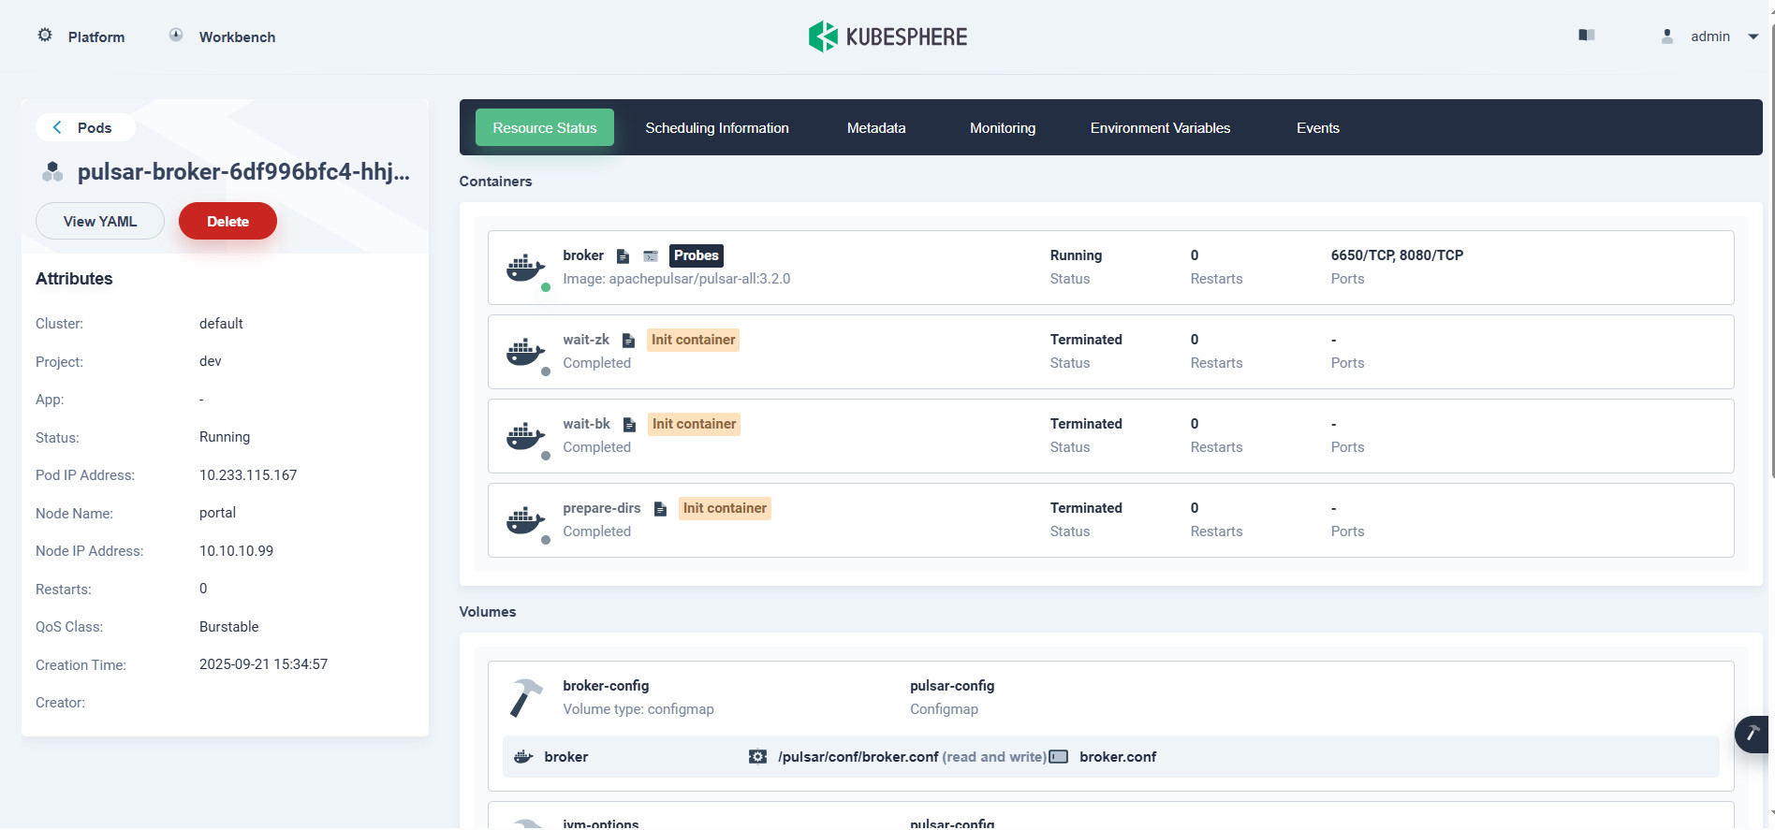Click the wait-zk container name

586,340
